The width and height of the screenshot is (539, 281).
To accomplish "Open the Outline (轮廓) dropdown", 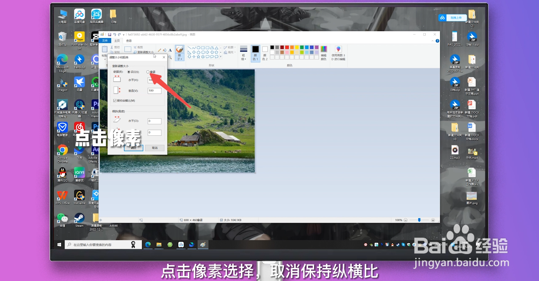I will [x=230, y=47].
